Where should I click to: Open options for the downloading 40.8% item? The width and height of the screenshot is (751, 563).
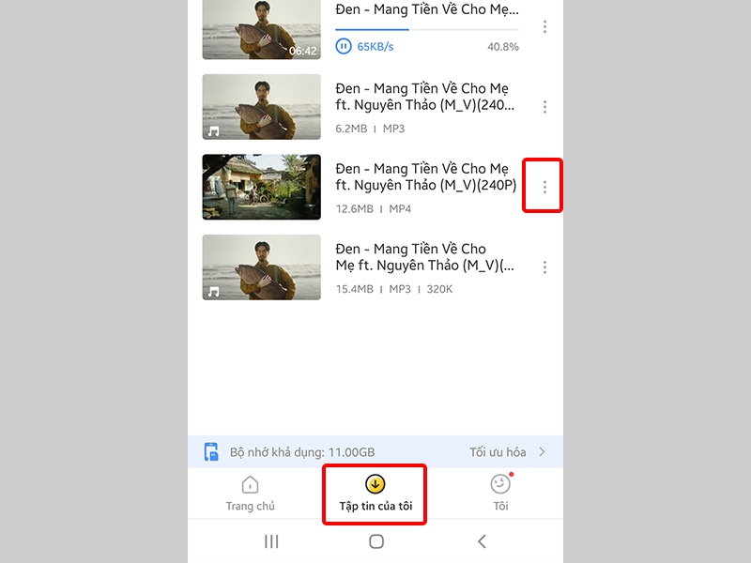(544, 27)
